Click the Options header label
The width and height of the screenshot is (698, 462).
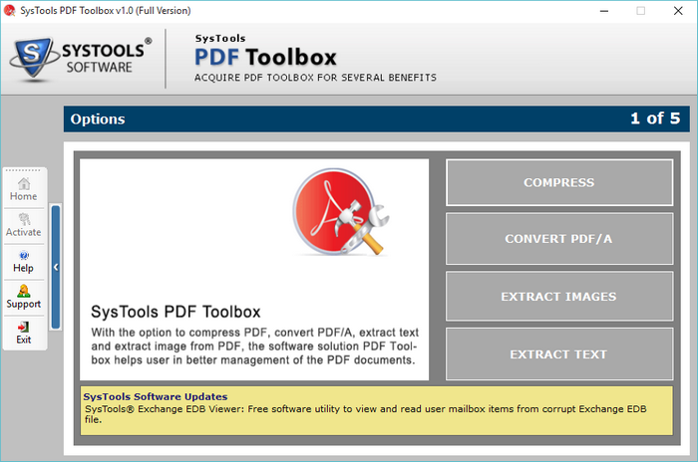[98, 119]
